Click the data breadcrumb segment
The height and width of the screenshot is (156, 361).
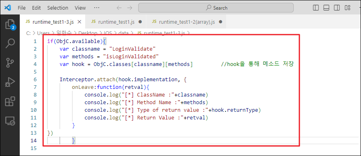pyautogui.click(x=123, y=33)
